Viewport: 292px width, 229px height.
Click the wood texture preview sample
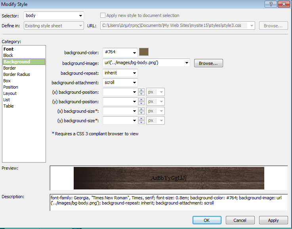[169, 178]
